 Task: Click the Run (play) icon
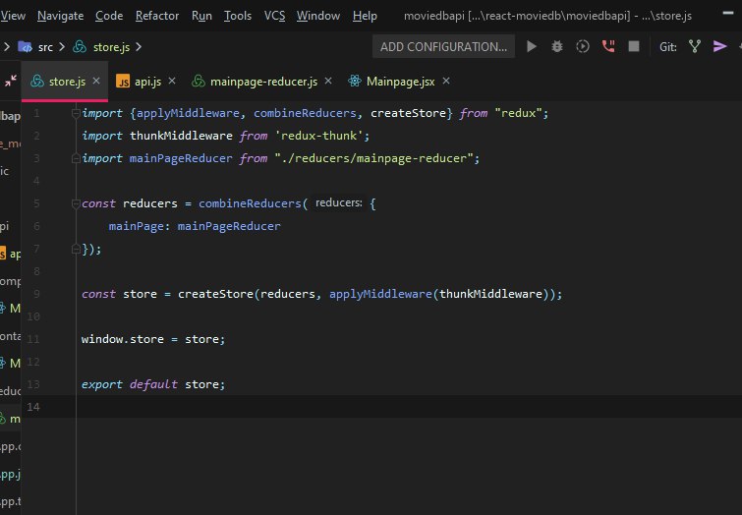532,46
